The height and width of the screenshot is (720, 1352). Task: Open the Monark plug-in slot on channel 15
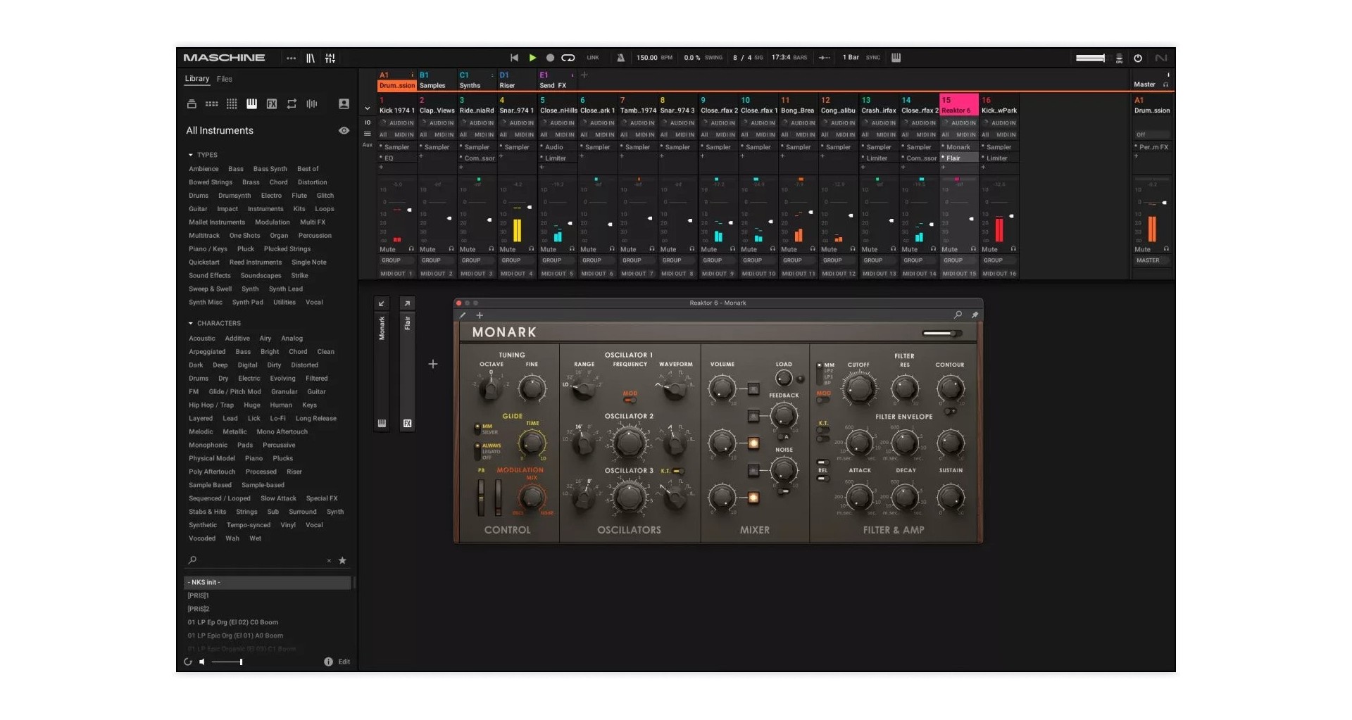tap(959, 147)
